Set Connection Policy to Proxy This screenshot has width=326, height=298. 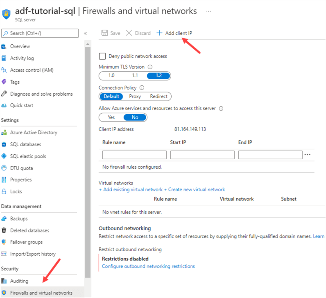coord(135,96)
